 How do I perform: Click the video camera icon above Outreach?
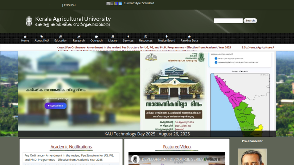[96, 37]
